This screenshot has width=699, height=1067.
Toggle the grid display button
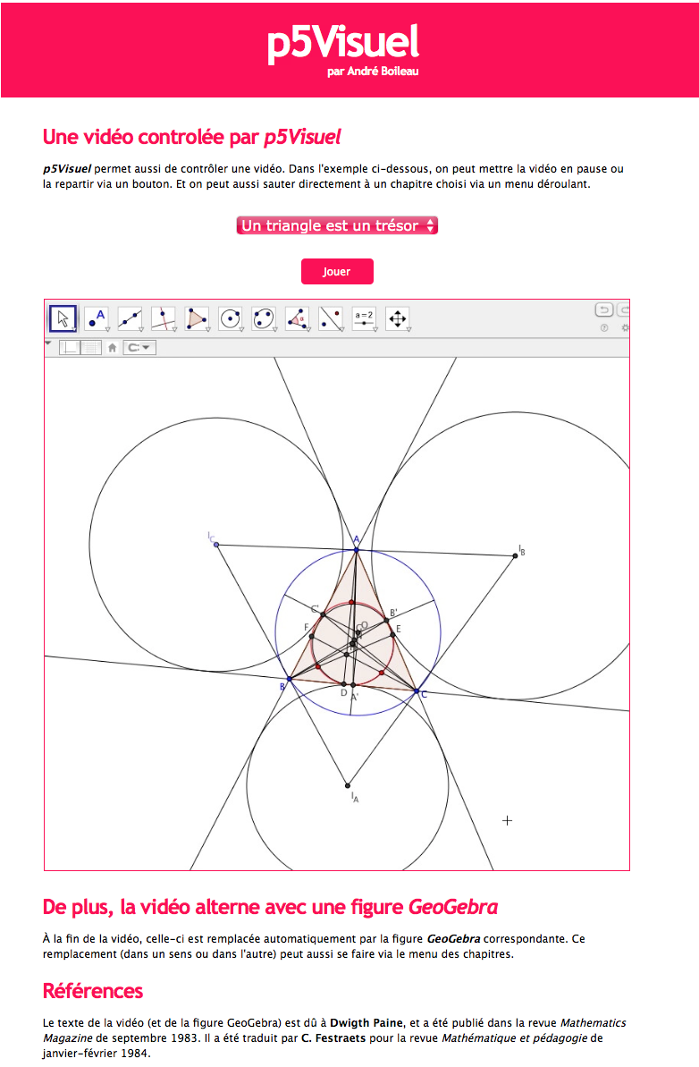coord(90,348)
